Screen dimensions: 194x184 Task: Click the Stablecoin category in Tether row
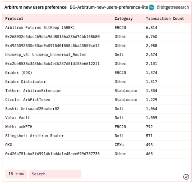(x=126, y=91)
